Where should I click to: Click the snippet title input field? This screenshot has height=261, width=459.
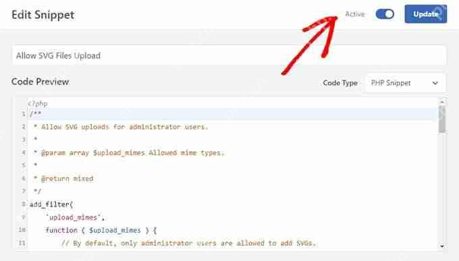(229, 55)
